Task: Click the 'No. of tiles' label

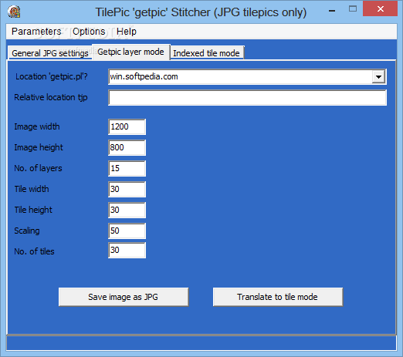Action: (34, 251)
